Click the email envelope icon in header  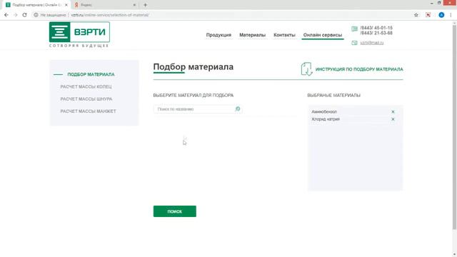pyautogui.click(x=354, y=43)
